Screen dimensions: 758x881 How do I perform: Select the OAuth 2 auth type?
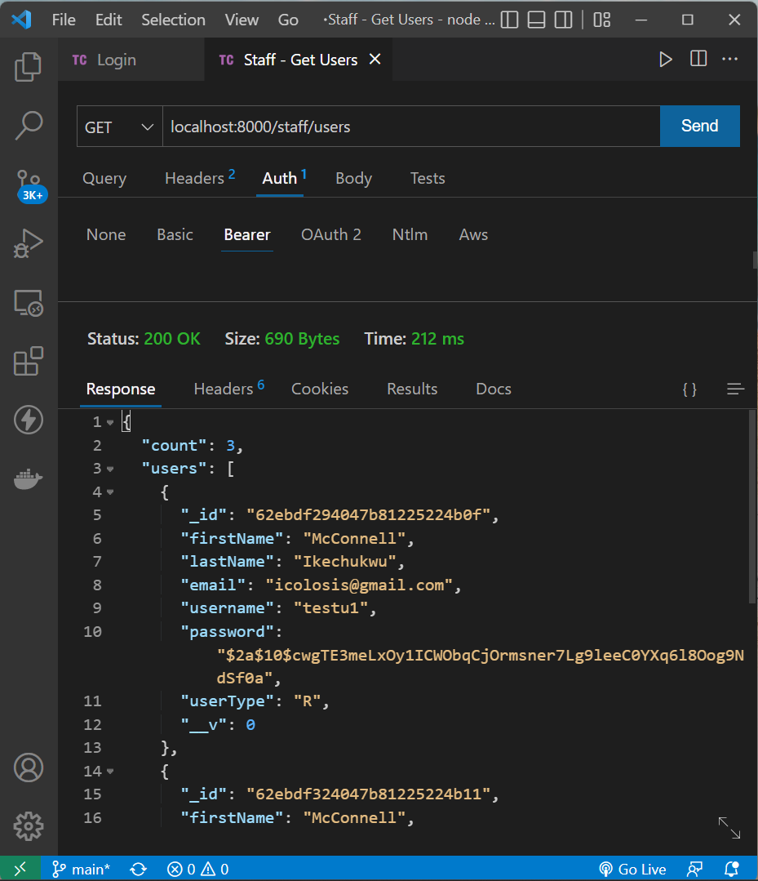pos(330,235)
